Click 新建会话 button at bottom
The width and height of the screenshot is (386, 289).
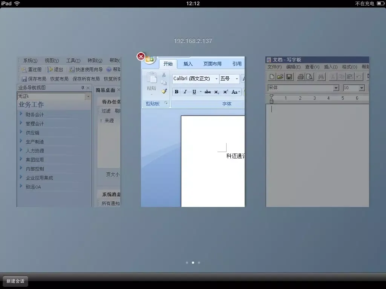(x=15, y=281)
